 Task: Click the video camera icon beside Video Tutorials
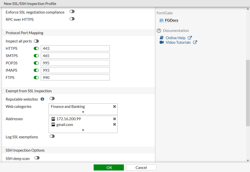click(x=161, y=42)
